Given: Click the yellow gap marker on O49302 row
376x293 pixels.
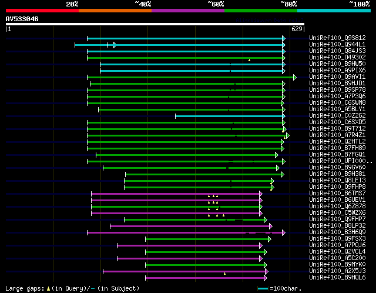Looking at the screenshot, I should (x=249, y=60).
